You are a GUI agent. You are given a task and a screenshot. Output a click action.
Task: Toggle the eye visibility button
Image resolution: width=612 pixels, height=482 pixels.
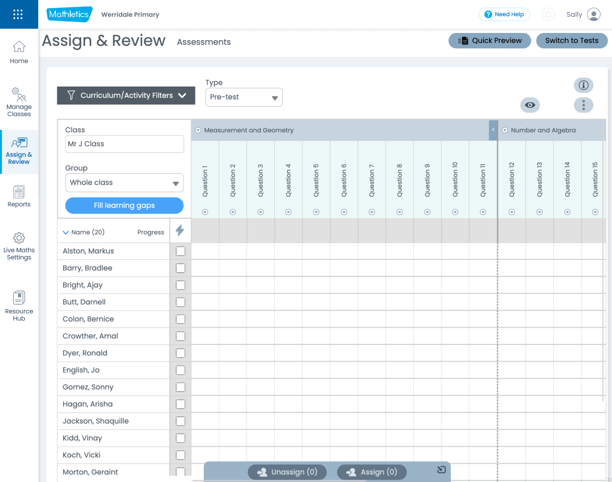[530, 105]
